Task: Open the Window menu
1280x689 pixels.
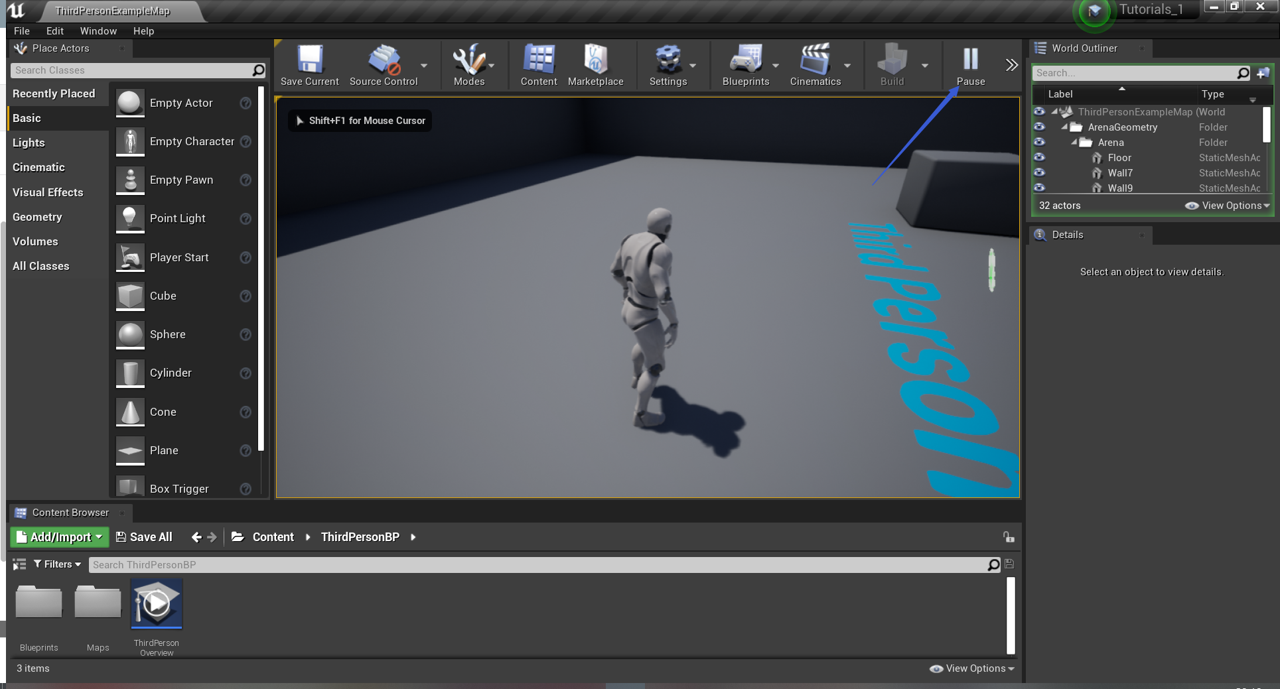Action: [x=98, y=31]
